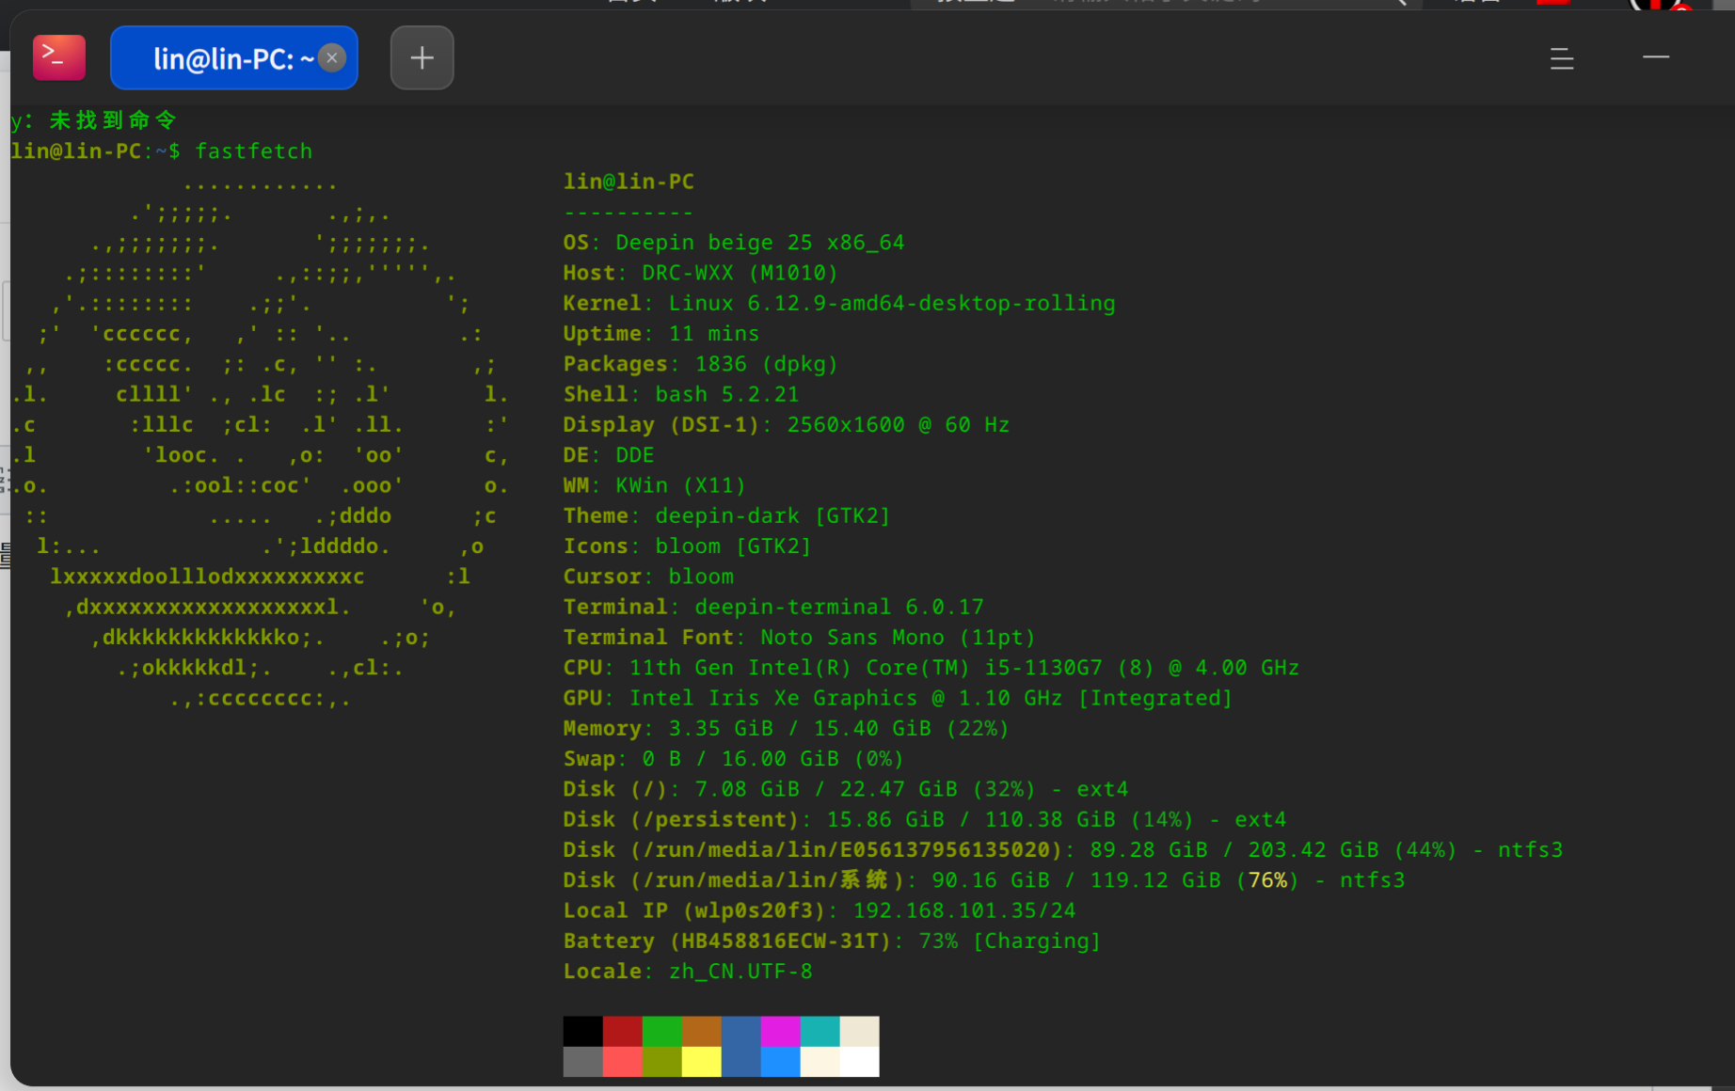Close the lin@lin-PC terminal tab
The width and height of the screenshot is (1735, 1091).
click(331, 57)
